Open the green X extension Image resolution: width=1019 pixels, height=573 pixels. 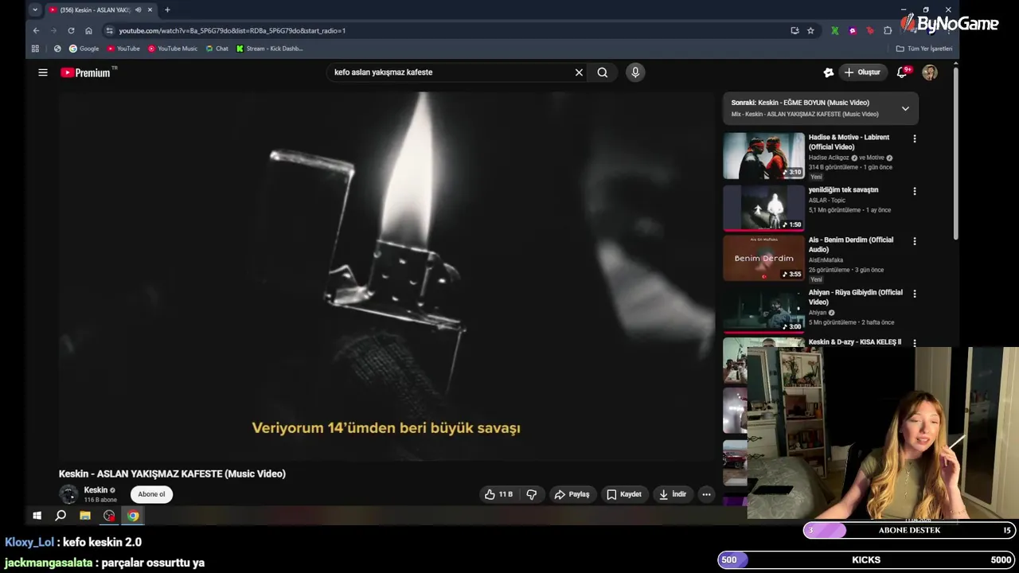point(834,30)
